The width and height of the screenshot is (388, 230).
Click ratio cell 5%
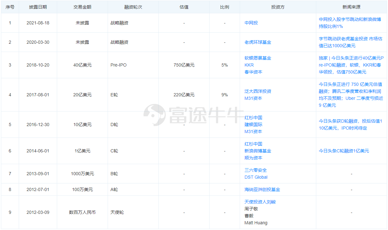224,65
